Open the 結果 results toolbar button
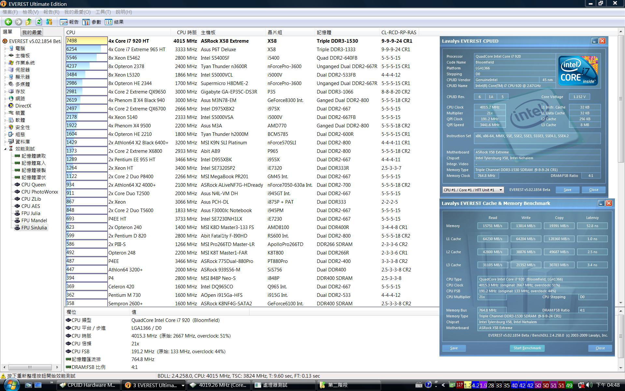625x391 pixels. click(x=115, y=22)
